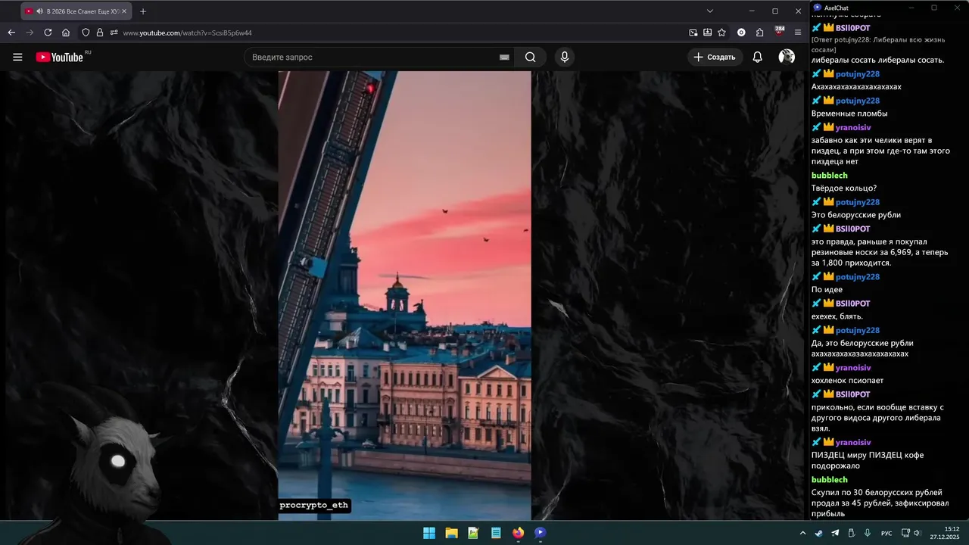Open Telegram tray icon
This screenshot has width=969, height=545.
835,533
